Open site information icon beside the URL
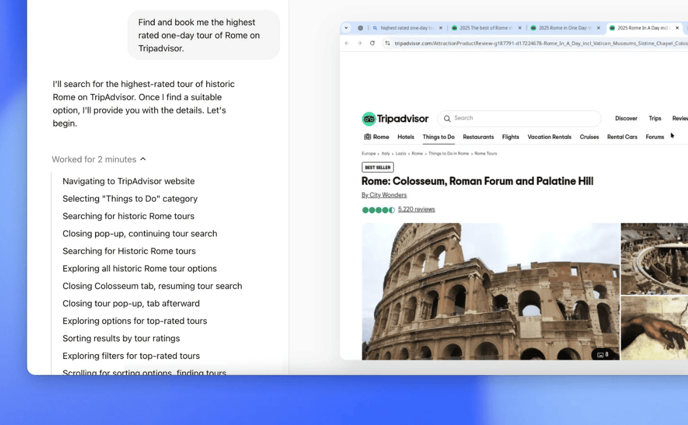 (388, 43)
